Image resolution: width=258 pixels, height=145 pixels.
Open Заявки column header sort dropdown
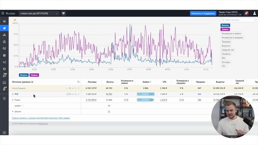(x=147, y=82)
